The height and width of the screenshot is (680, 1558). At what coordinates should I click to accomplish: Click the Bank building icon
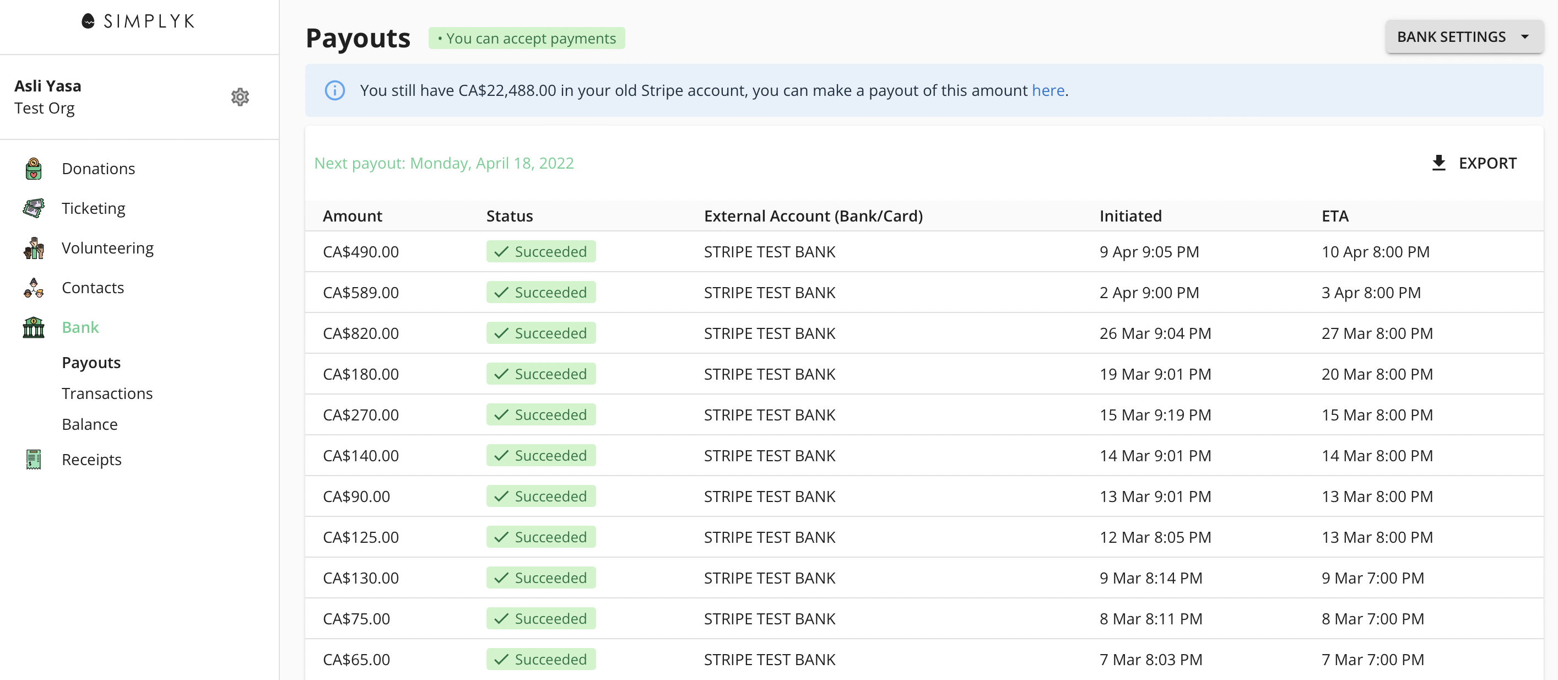point(34,327)
